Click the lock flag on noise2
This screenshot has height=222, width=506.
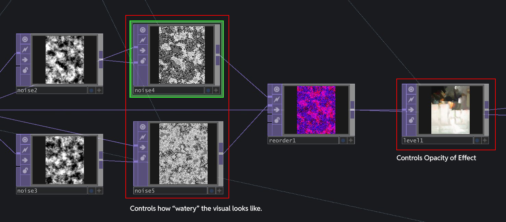click(x=25, y=70)
